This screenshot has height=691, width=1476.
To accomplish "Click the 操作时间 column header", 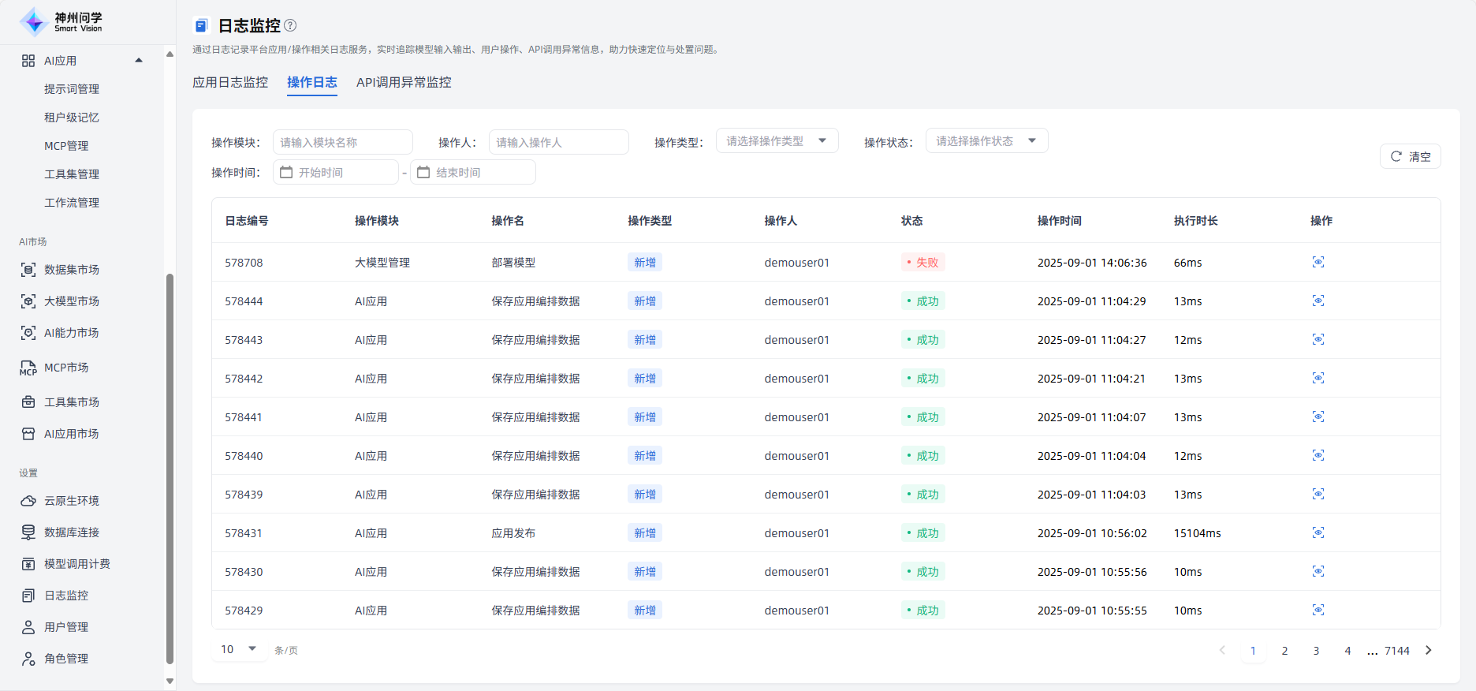I will [x=1059, y=221].
